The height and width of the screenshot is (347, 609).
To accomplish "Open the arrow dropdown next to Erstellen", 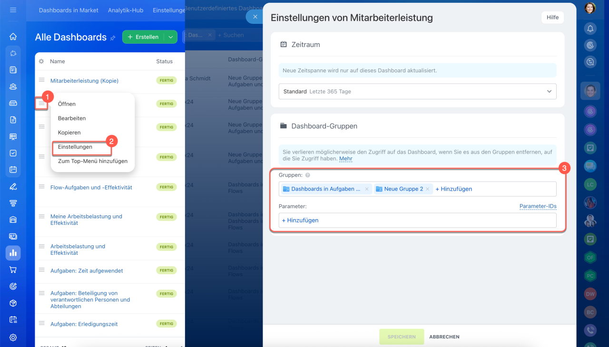I will (171, 37).
